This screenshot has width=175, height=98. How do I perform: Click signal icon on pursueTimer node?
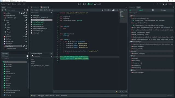(x=26, y=41)
